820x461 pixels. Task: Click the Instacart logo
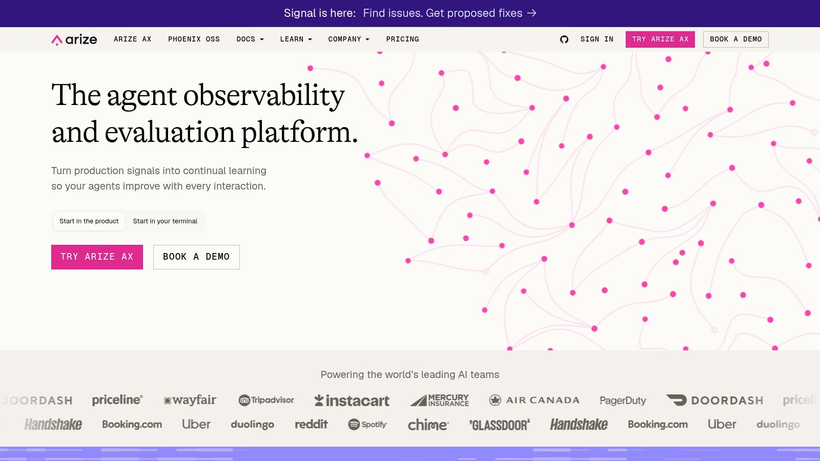click(x=352, y=401)
